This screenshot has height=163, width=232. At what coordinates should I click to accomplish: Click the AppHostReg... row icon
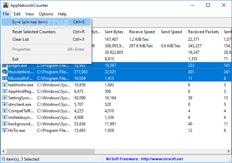[x=4, y=91]
